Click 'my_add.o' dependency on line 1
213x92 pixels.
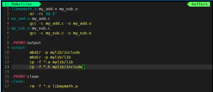coord(48,9)
